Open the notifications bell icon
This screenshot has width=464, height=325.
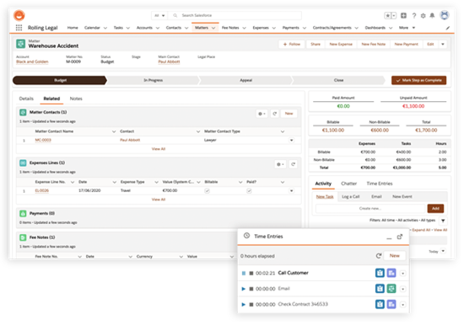[432, 16]
